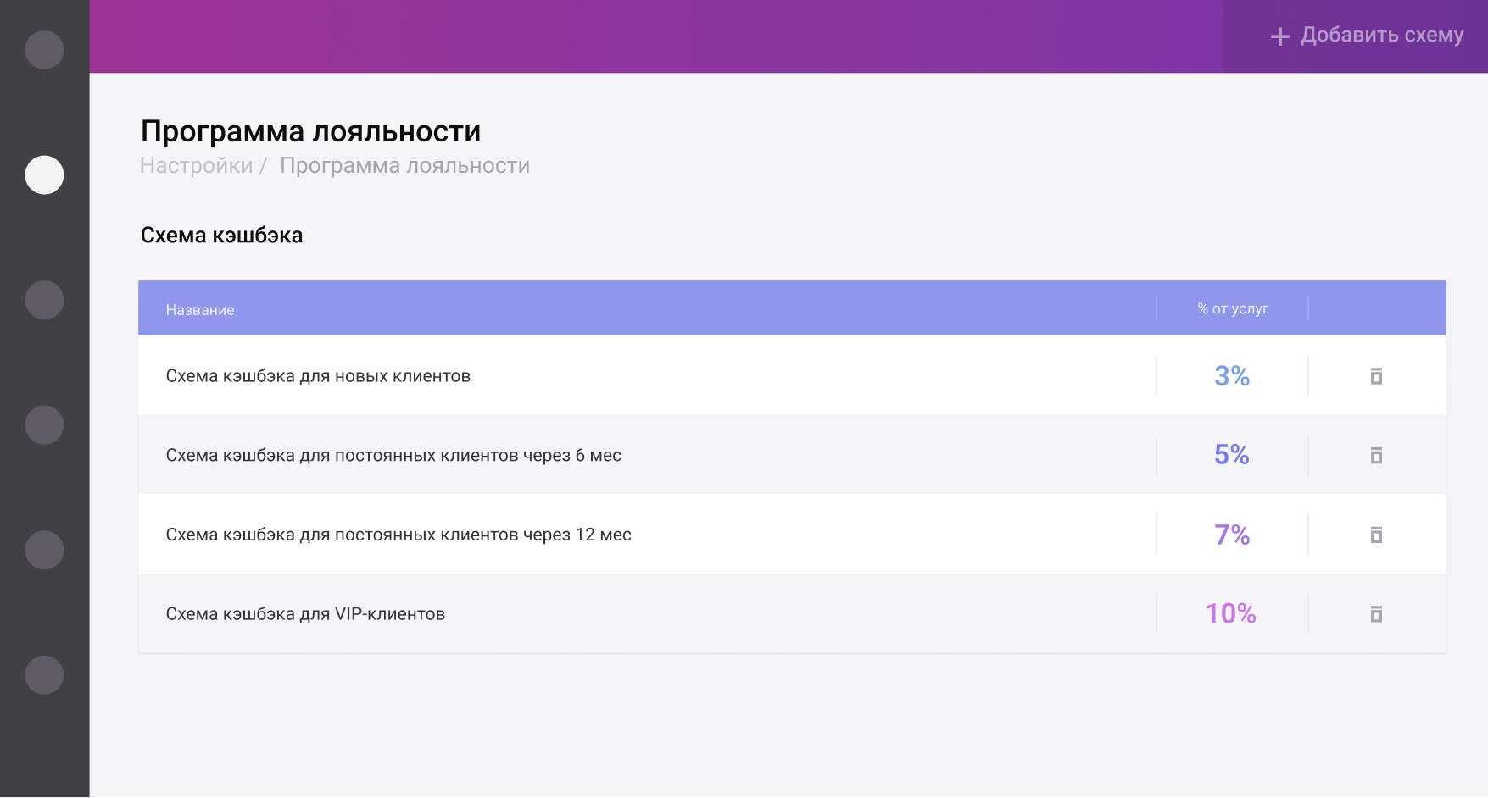Click the Добавить схему button
This screenshot has width=1488, height=798.
click(1355, 36)
